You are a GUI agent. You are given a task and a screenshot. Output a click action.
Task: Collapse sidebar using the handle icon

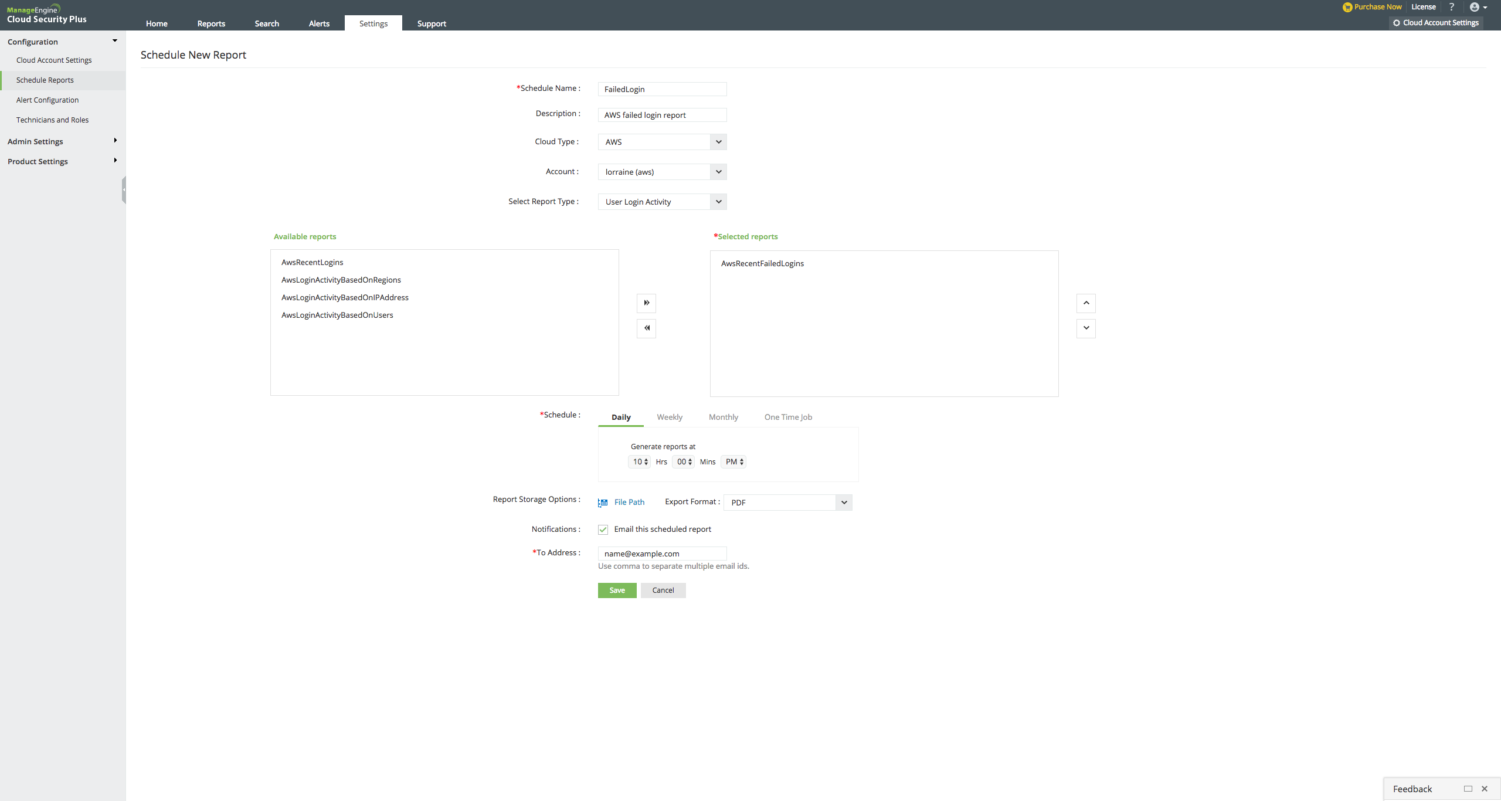pyautogui.click(x=124, y=190)
